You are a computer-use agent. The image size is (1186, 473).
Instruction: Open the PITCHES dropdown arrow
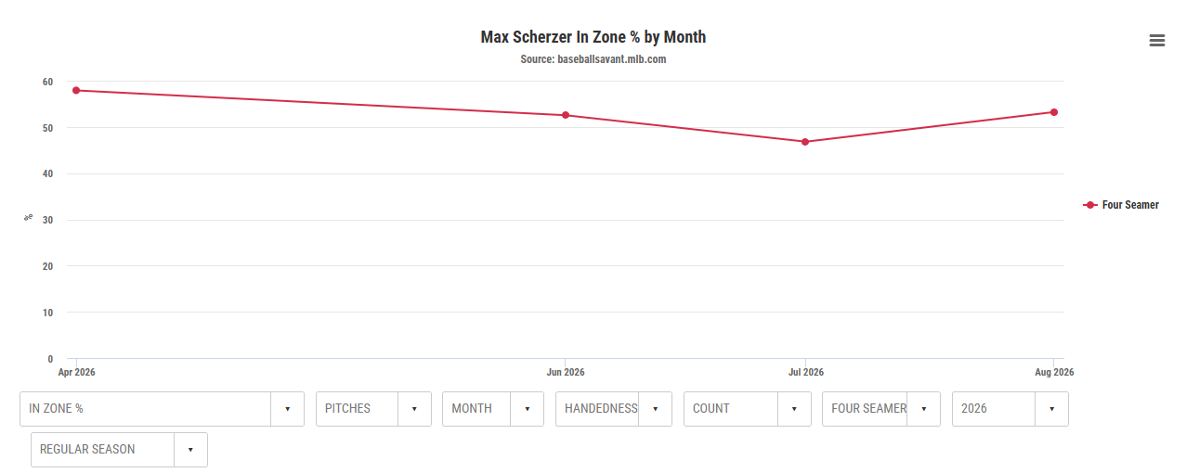(x=414, y=409)
